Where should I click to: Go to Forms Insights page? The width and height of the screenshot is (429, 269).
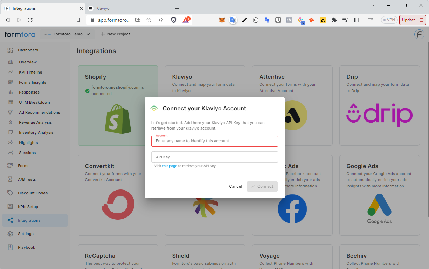coord(33,82)
